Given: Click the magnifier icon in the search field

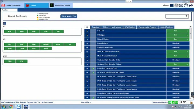Looking at the screenshot, I should coord(186,16).
